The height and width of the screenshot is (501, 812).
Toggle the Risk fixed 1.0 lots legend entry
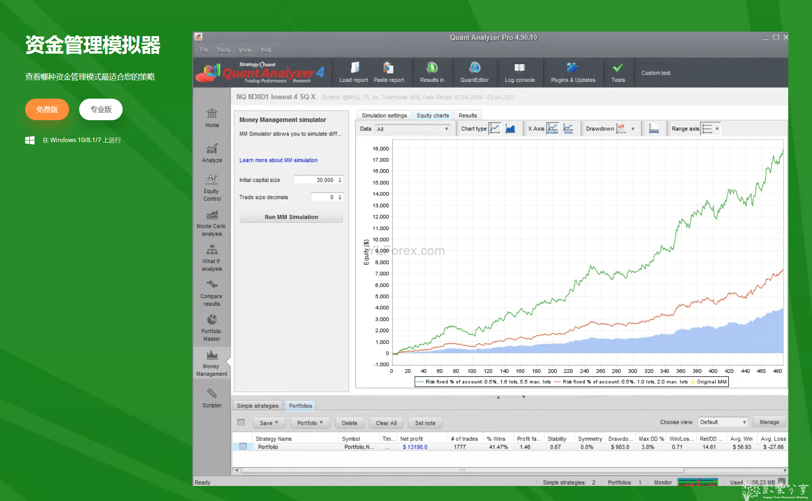621,382
